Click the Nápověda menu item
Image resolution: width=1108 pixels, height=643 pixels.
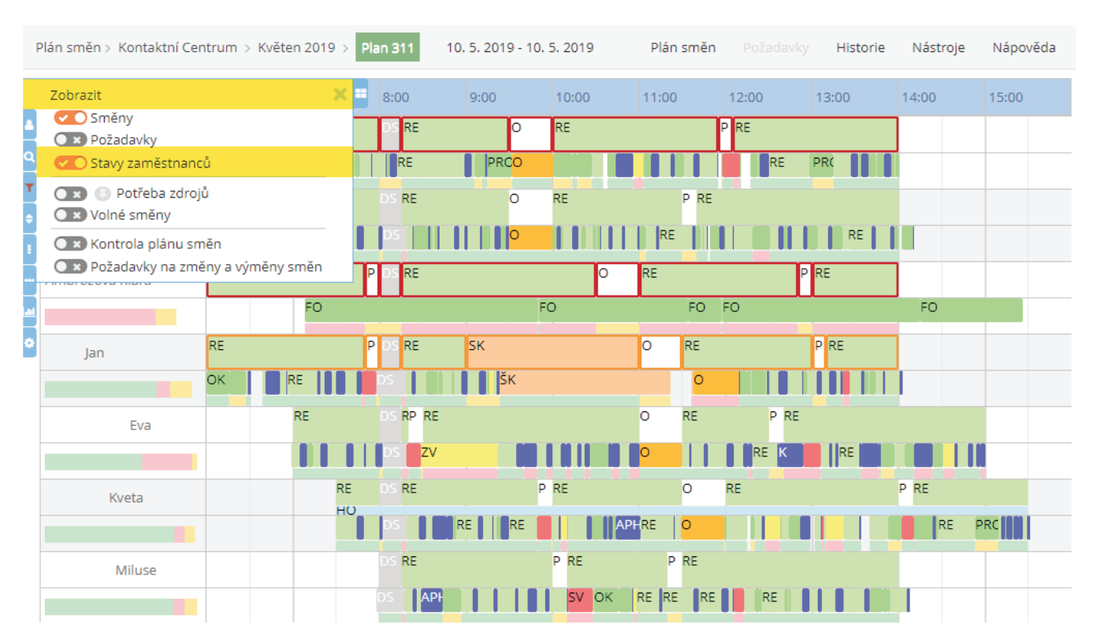point(1024,47)
